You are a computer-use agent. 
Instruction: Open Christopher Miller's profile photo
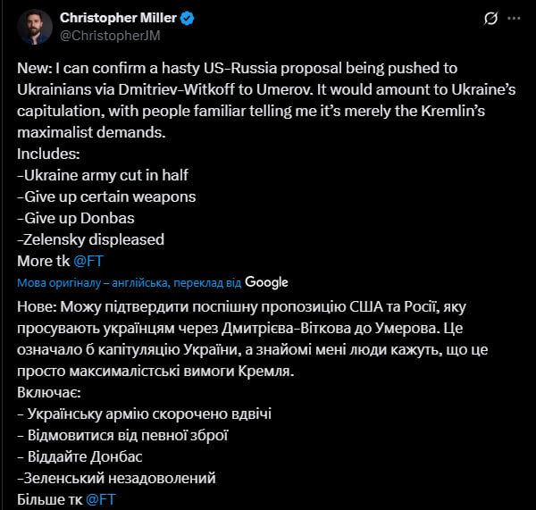(36, 27)
